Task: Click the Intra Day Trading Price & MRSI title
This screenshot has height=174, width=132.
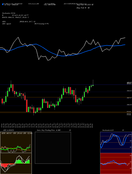Action: (x=54, y=130)
